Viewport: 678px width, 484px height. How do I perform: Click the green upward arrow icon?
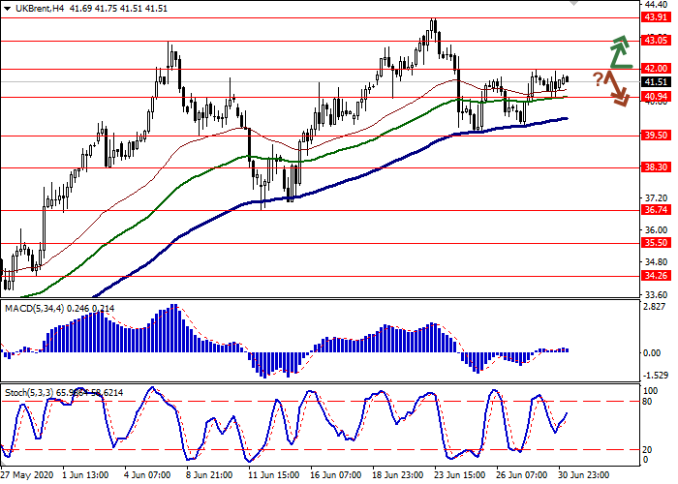[x=619, y=50]
